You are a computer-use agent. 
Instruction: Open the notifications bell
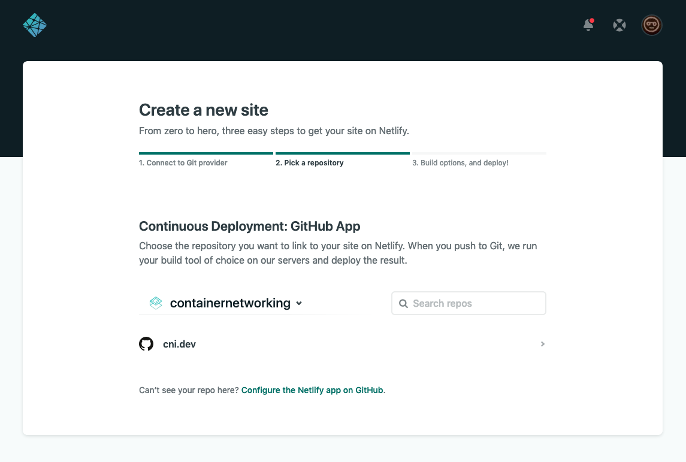(x=588, y=25)
